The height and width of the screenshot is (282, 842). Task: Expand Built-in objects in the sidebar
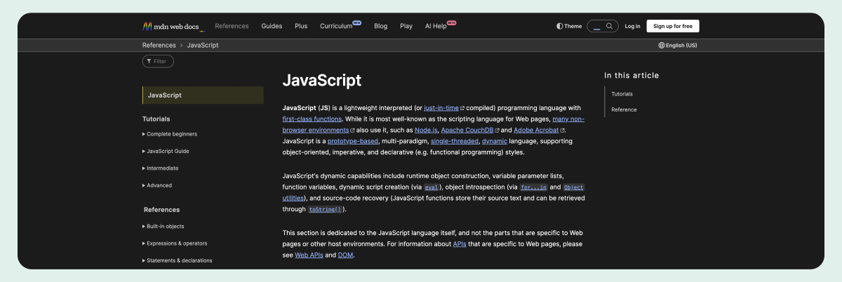[x=165, y=226]
